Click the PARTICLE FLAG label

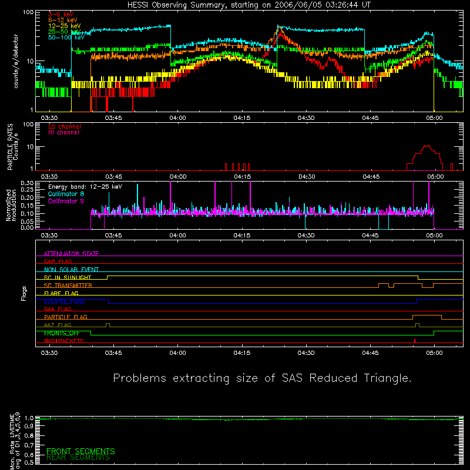66,317
